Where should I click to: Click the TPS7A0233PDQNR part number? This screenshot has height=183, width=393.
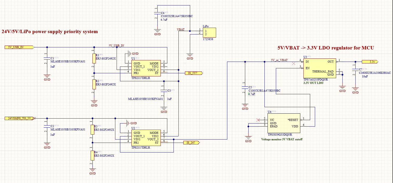[x=316, y=80]
